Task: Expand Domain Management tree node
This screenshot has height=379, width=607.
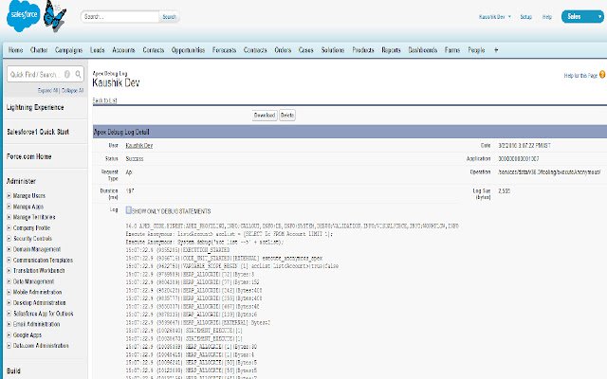Action: click(9, 249)
